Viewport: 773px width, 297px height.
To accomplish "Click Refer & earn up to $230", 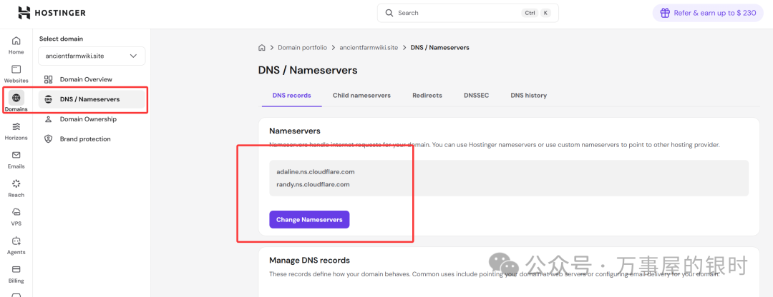I will click(x=707, y=13).
